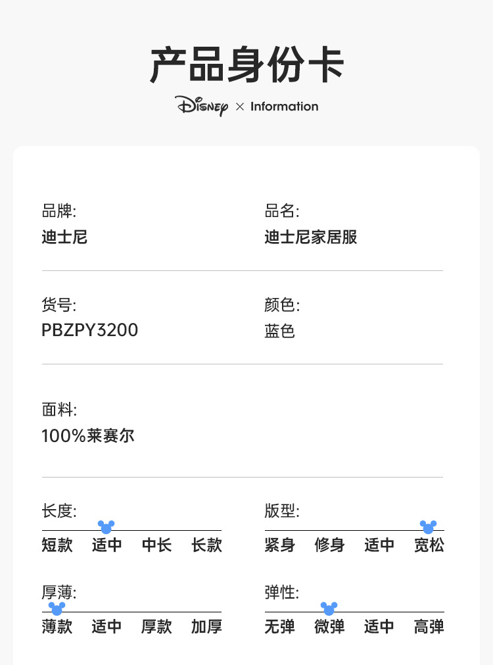The height and width of the screenshot is (665, 493).
Task: Choose 宽松 fit option
Action: 429,545
